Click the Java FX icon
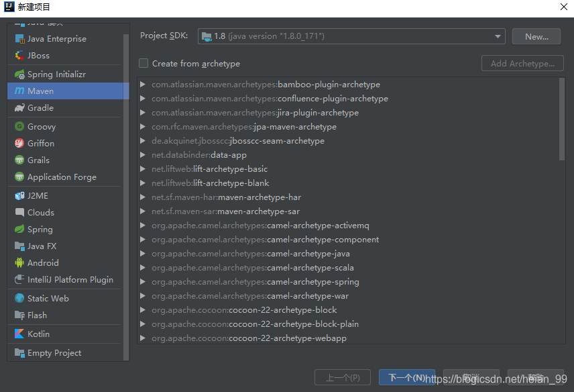Image resolution: width=574 pixels, height=392 pixels. (x=19, y=246)
